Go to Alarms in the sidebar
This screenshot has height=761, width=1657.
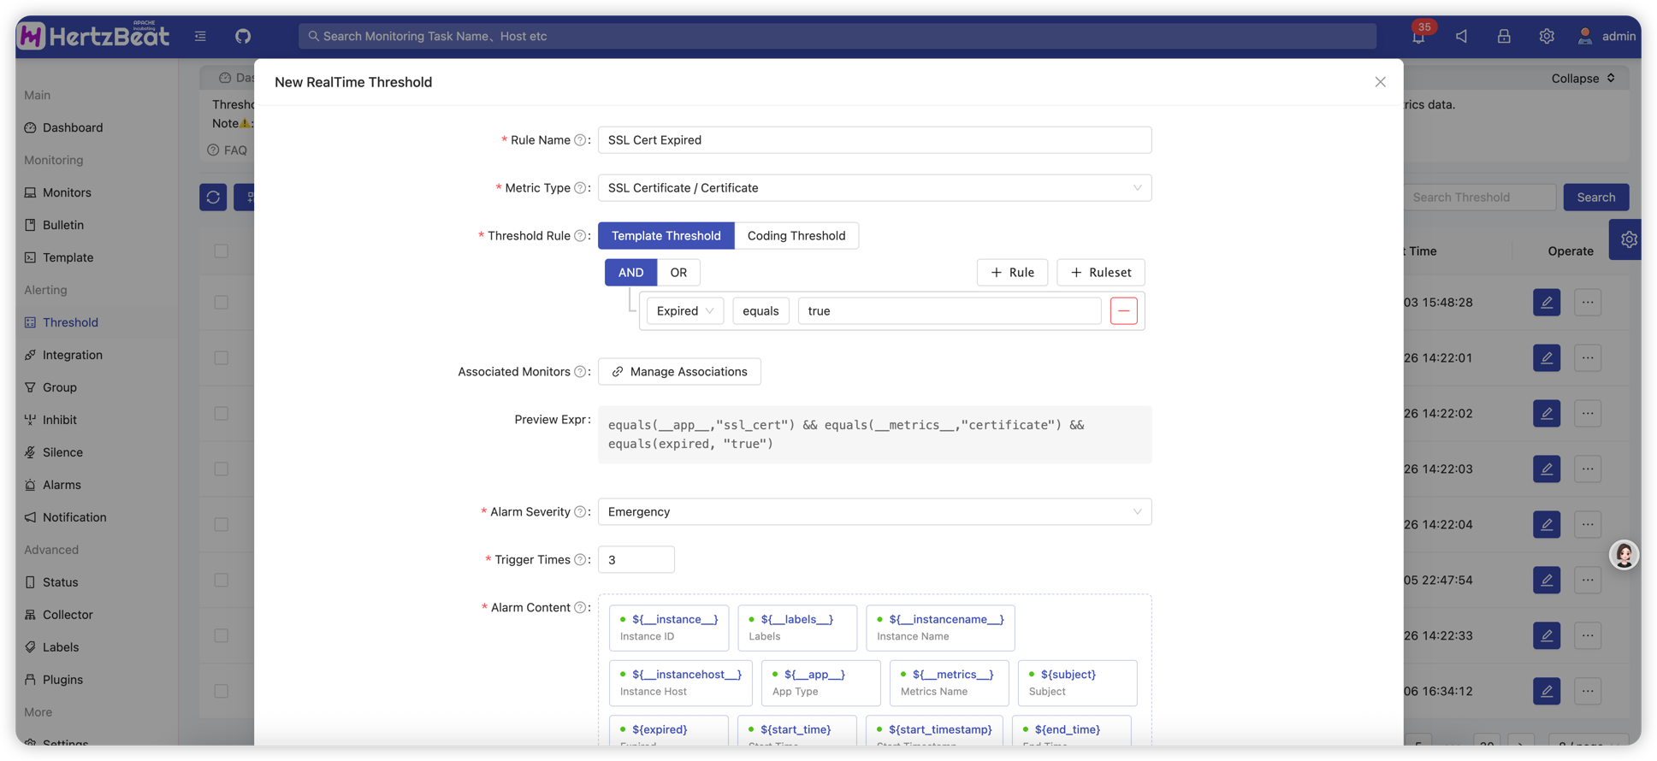coord(62,485)
